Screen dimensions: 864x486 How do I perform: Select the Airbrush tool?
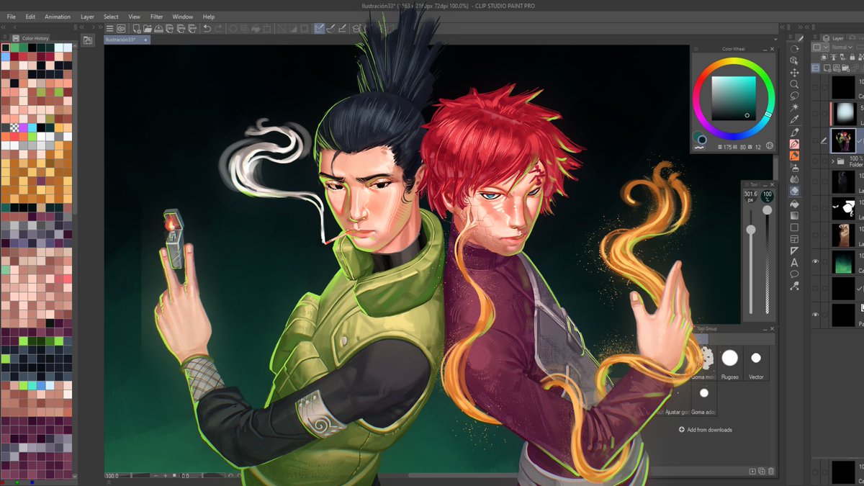(x=794, y=167)
